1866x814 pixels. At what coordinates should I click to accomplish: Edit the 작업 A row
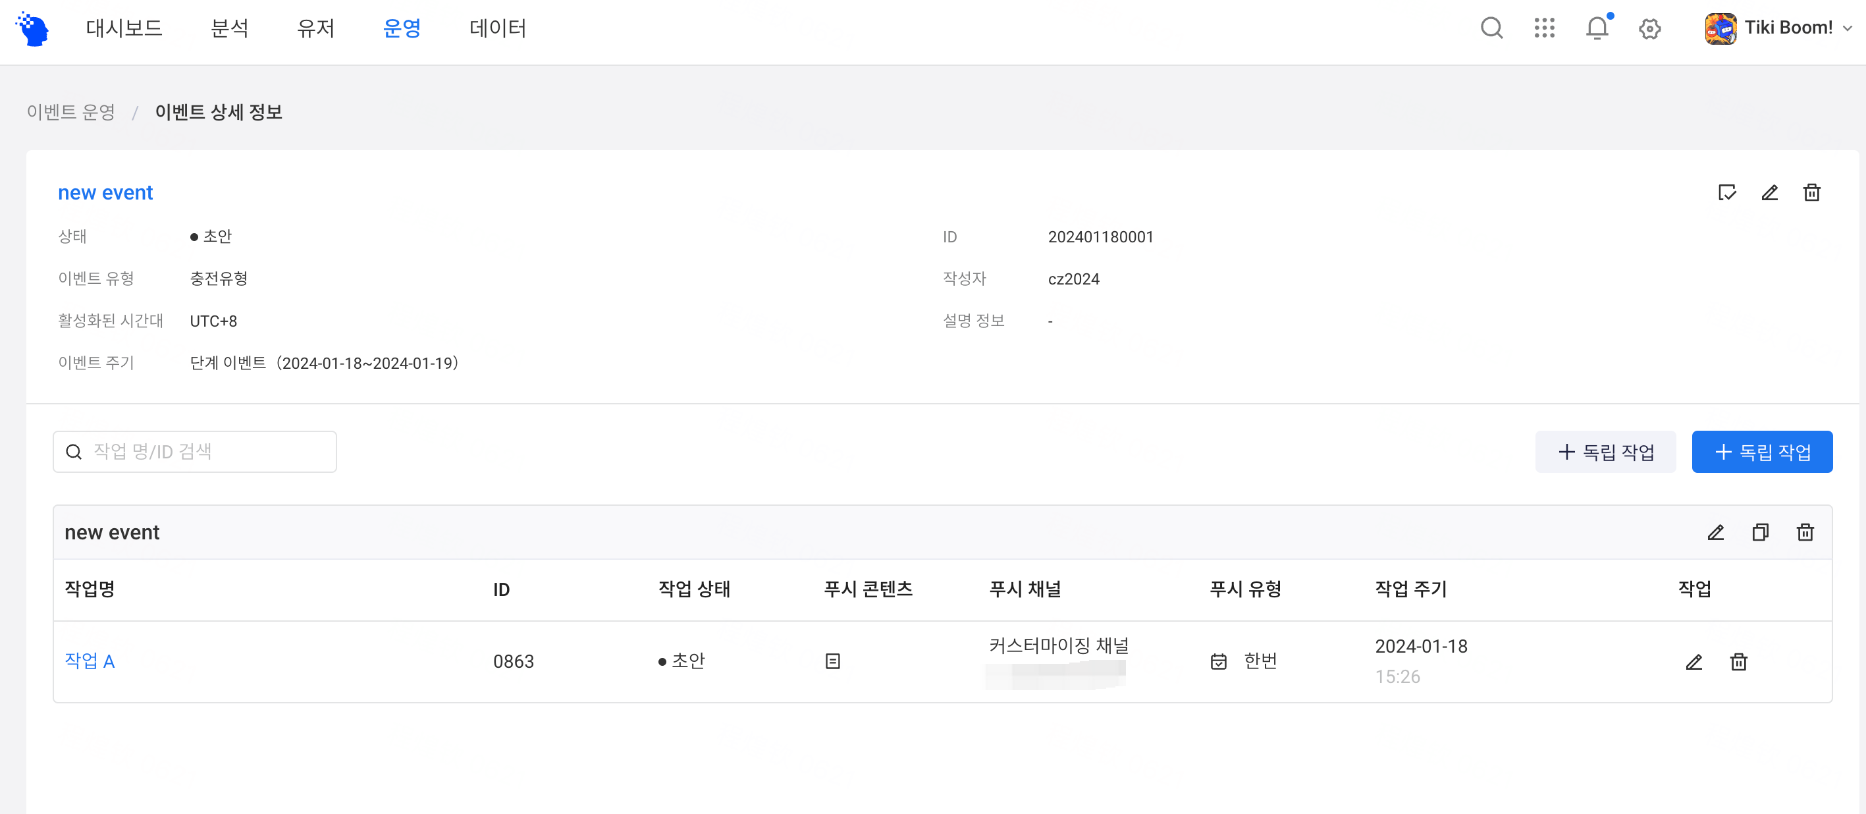click(x=1693, y=662)
